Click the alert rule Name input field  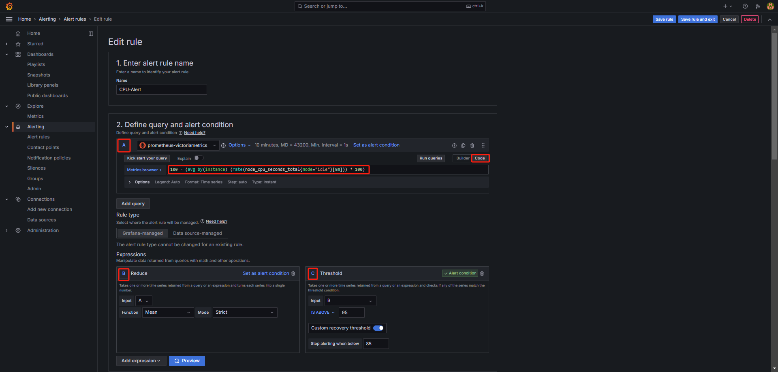(161, 90)
